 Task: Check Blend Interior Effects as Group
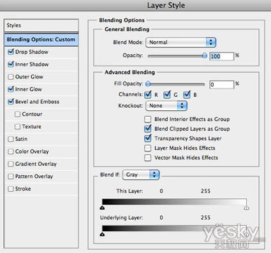pyautogui.click(x=148, y=119)
